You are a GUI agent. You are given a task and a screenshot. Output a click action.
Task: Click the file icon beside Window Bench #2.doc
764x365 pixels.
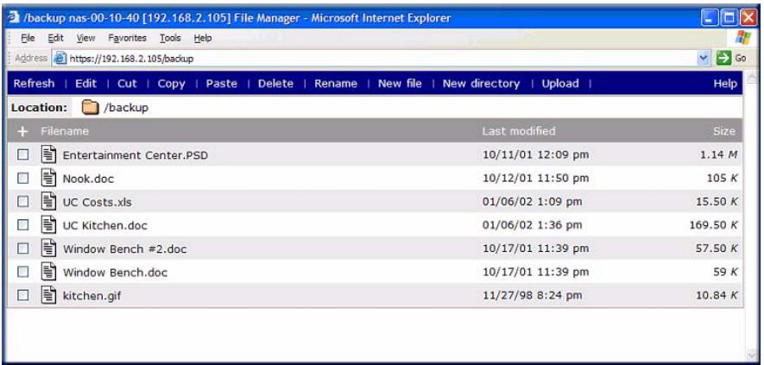(48, 249)
